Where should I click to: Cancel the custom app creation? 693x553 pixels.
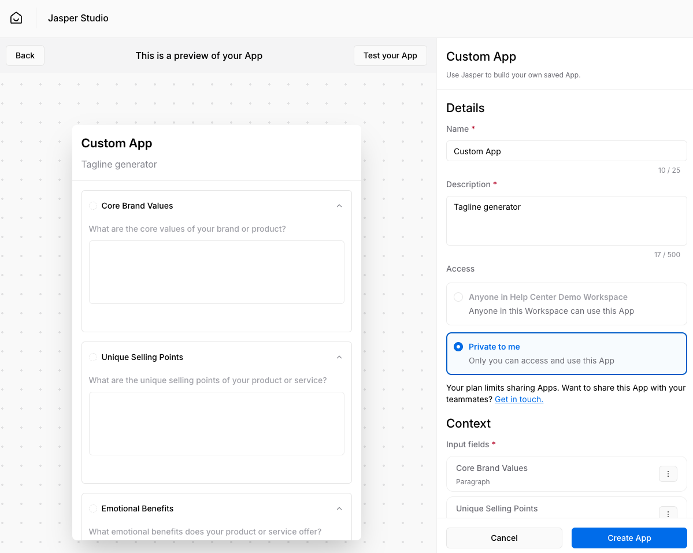click(x=504, y=538)
